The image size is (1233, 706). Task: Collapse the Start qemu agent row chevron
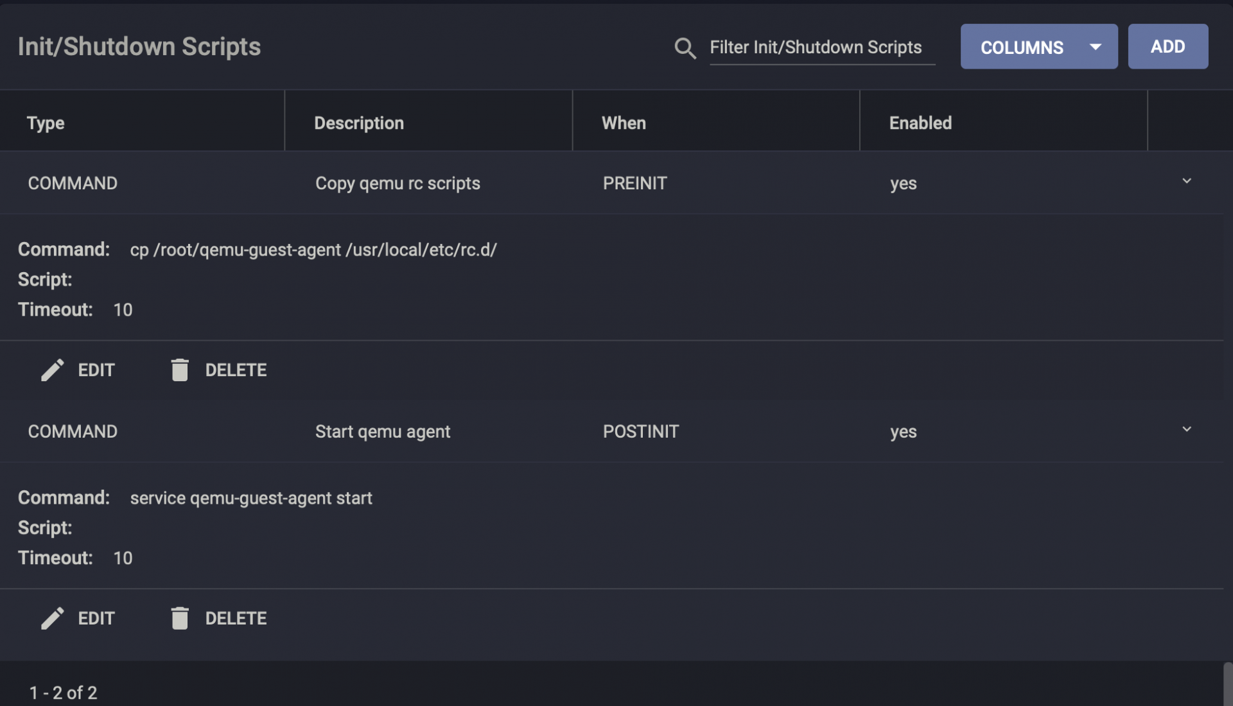pyautogui.click(x=1186, y=429)
